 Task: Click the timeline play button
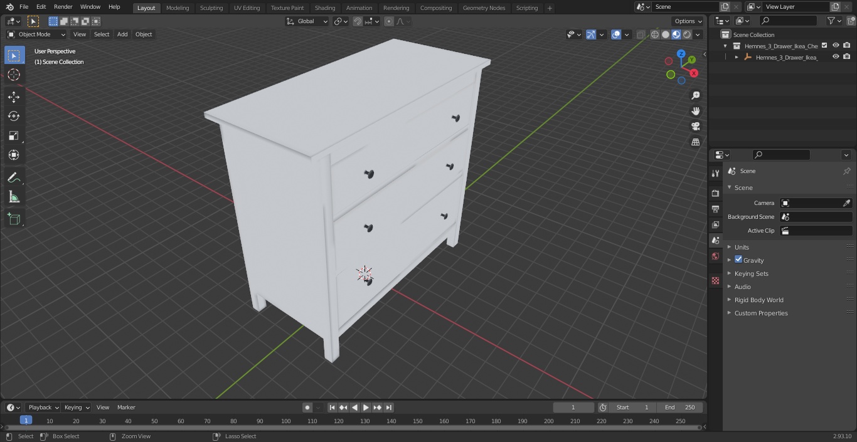[x=366, y=408]
